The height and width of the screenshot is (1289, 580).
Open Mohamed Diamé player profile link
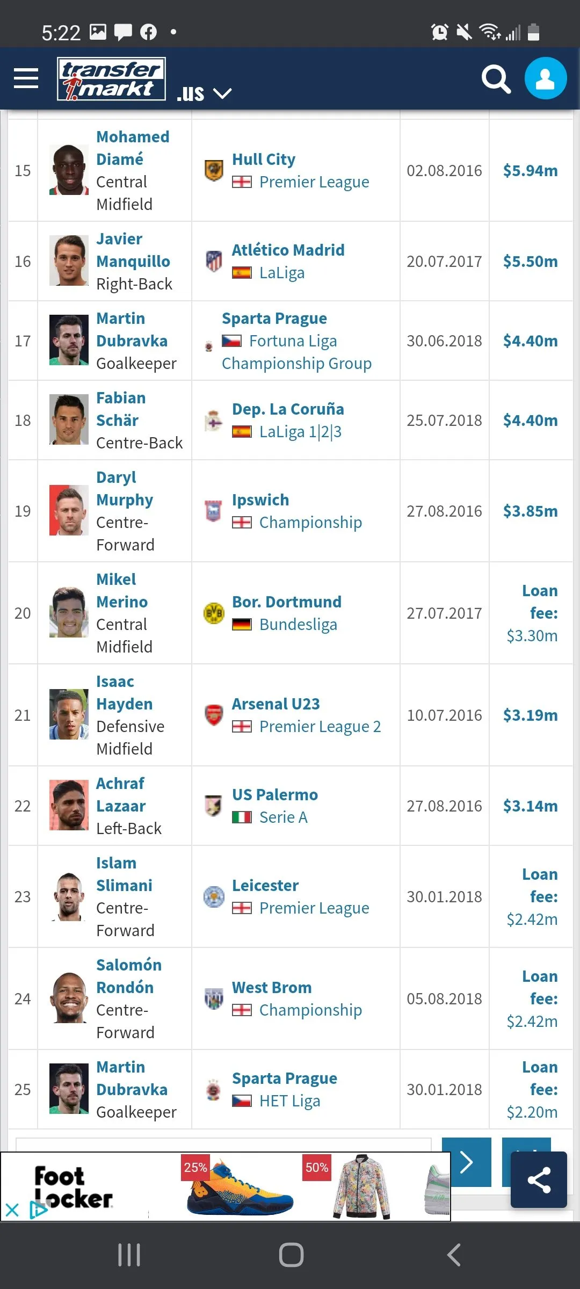point(132,148)
